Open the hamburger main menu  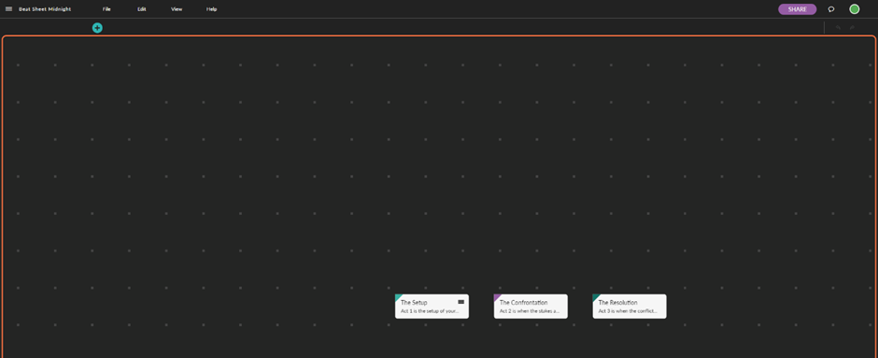[8, 9]
